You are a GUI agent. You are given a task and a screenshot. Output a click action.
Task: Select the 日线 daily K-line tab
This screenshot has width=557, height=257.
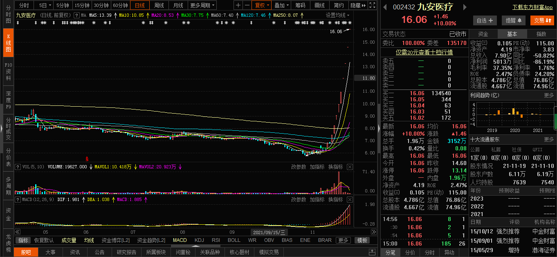tap(140, 5)
